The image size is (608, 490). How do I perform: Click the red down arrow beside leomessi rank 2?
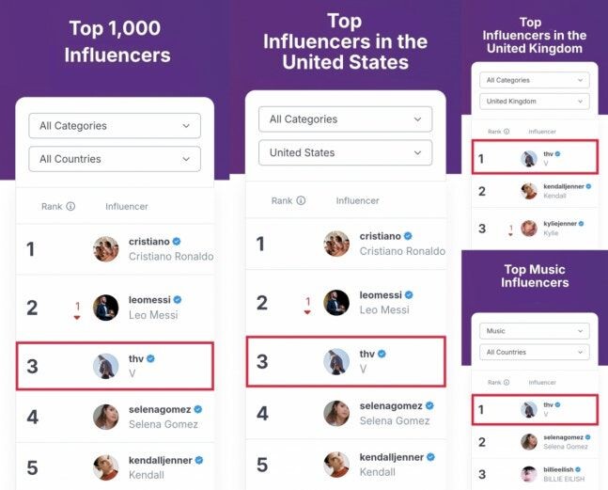coord(77,317)
